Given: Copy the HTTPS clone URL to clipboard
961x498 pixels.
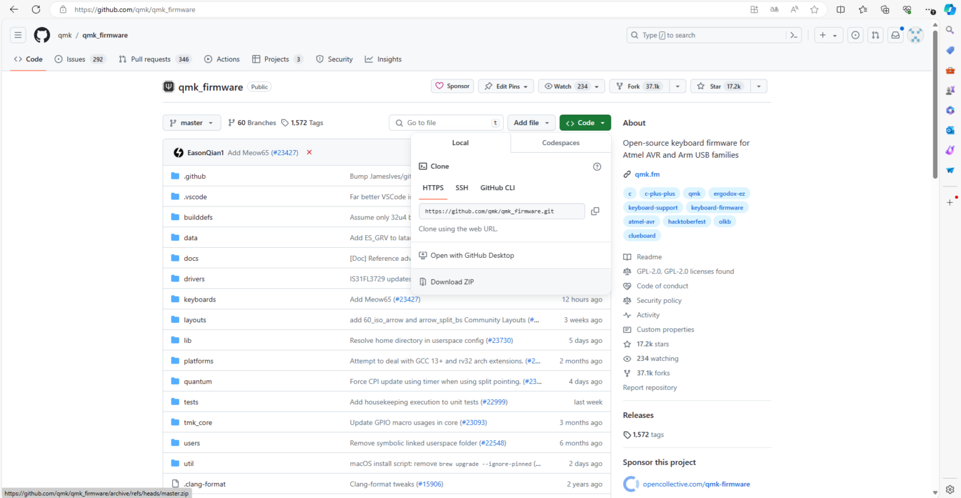Looking at the screenshot, I should 595,211.
